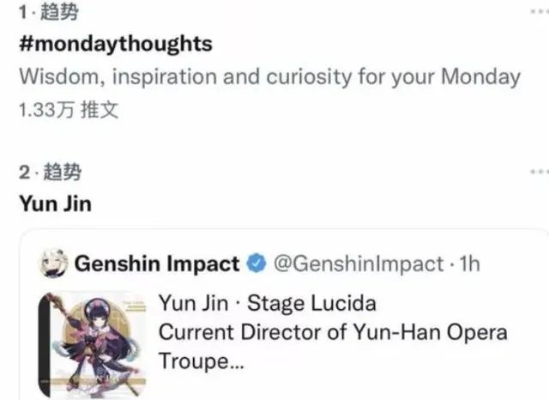The width and height of the screenshot is (549, 400).
Task: Click the "2·趋势" rank label
Action: (50, 173)
